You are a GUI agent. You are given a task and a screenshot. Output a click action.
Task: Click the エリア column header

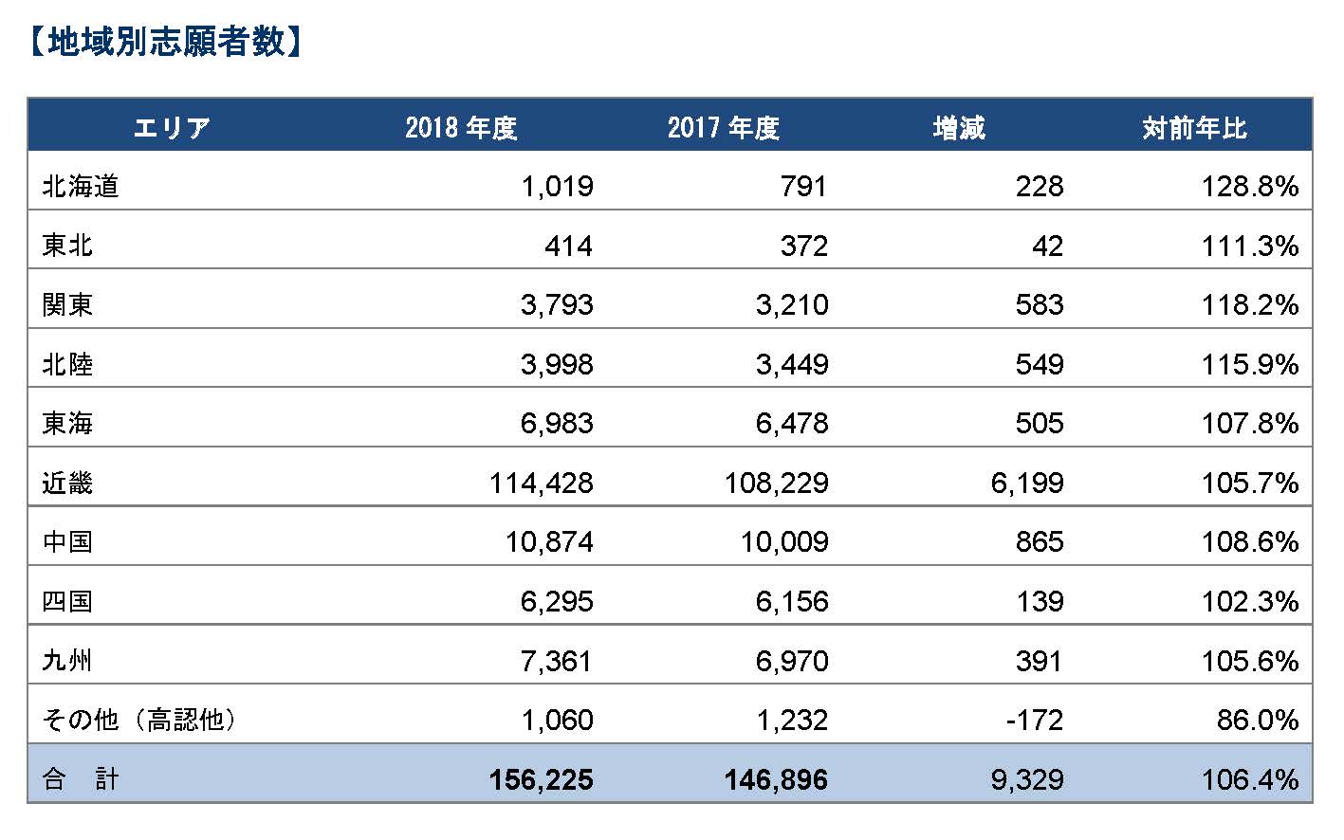point(172,128)
